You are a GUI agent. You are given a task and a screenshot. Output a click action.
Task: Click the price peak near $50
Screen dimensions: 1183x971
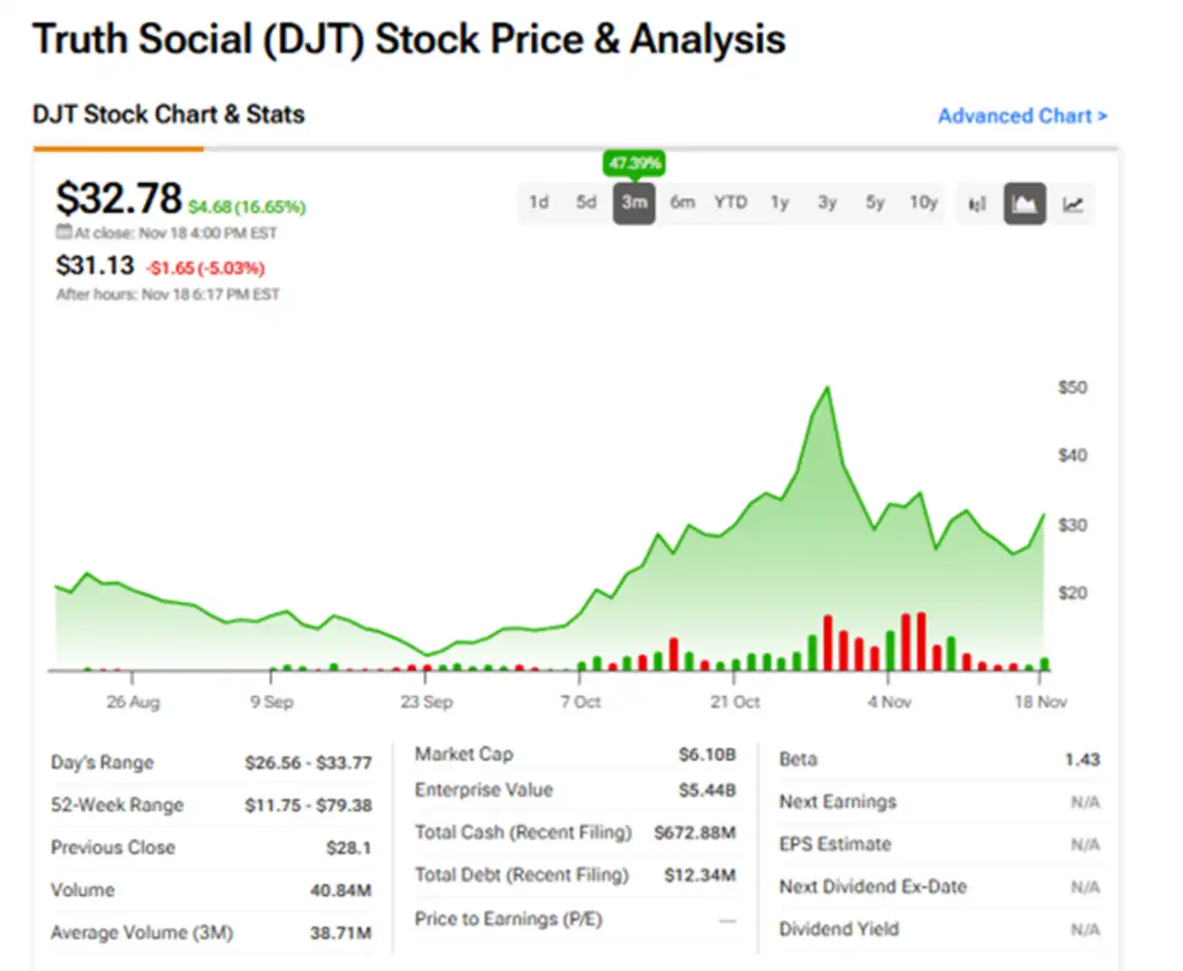(827, 388)
